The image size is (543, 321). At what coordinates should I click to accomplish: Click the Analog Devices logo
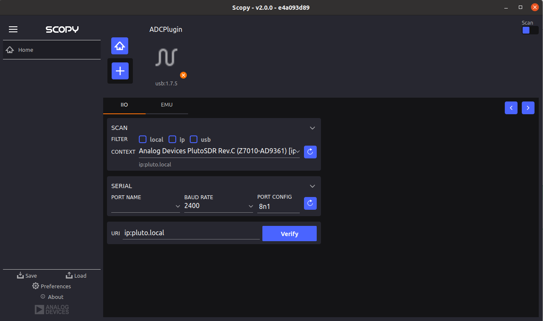coord(52,310)
